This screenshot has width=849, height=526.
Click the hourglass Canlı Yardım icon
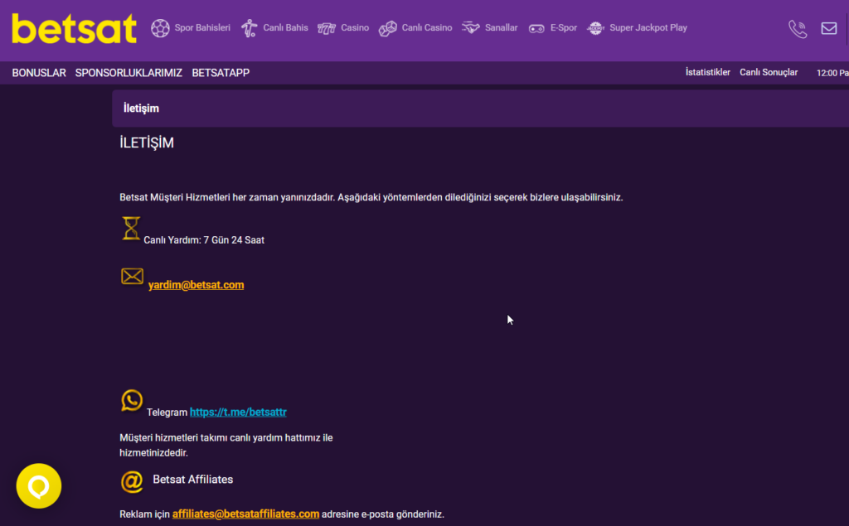point(131,229)
